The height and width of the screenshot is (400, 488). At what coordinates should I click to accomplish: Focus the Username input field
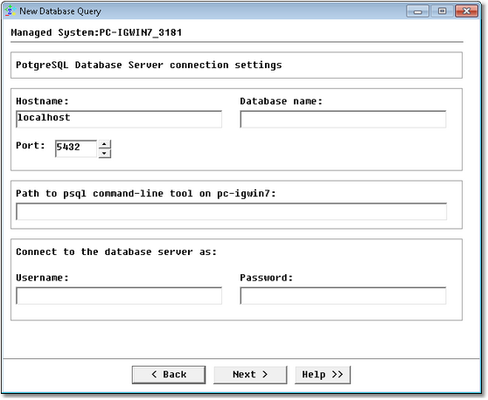(119, 295)
